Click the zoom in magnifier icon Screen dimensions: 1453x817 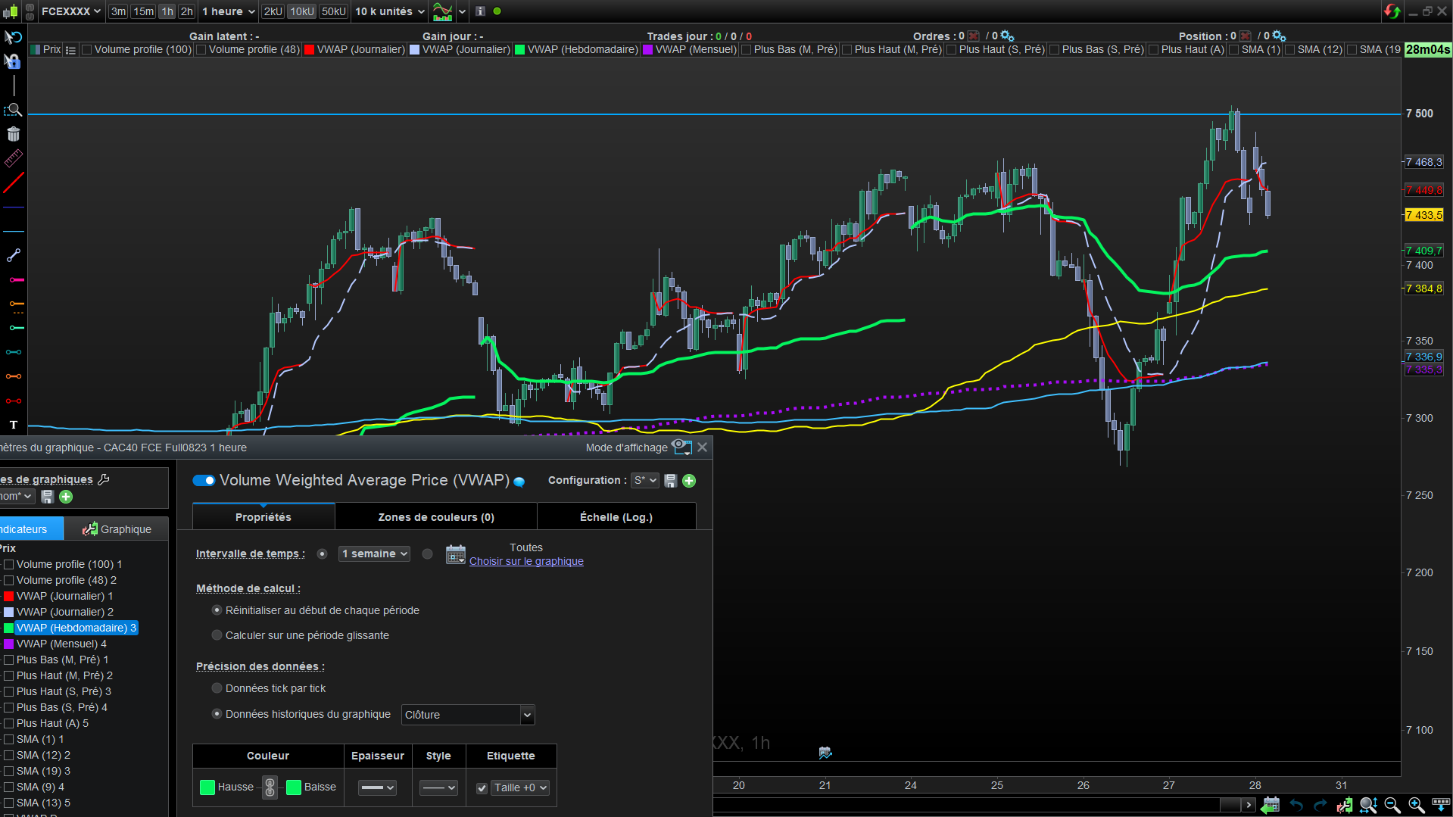coord(1416,805)
